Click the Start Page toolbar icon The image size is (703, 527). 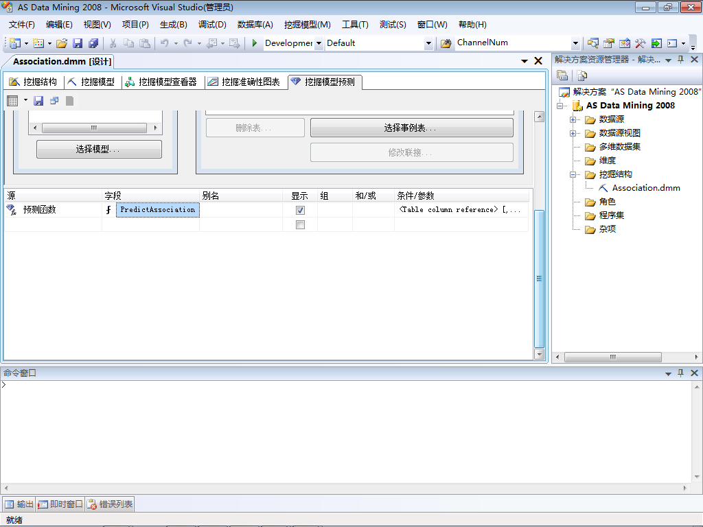656,43
